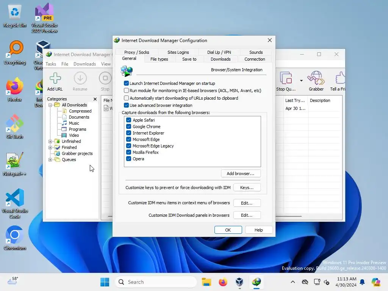388x291 pixels.
Task: Uncheck Internet Explorer browser capture
Action: pyautogui.click(x=129, y=133)
